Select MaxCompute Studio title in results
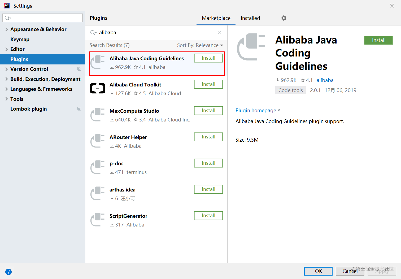This screenshot has height=279, width=401. tap(134, 111)
